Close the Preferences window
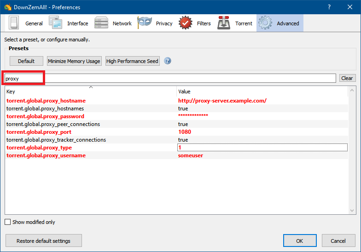361x252 pixels. 350,7
